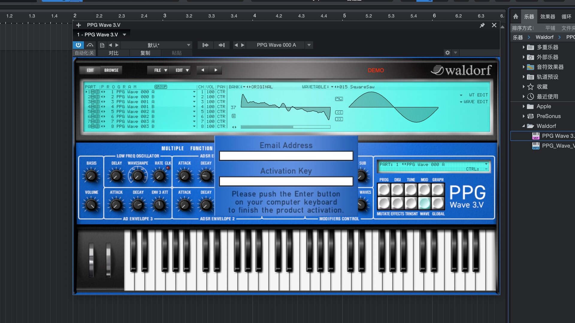Image resolution: width=575 pixels, height=323 pixels.
Task: Select the lit WAVE function pad button
Action: click(424, 203)
